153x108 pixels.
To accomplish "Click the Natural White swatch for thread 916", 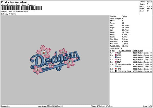I will coord(116,64).
